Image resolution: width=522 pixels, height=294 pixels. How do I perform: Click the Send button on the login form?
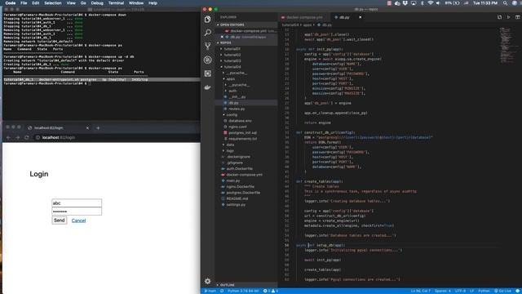60,220
